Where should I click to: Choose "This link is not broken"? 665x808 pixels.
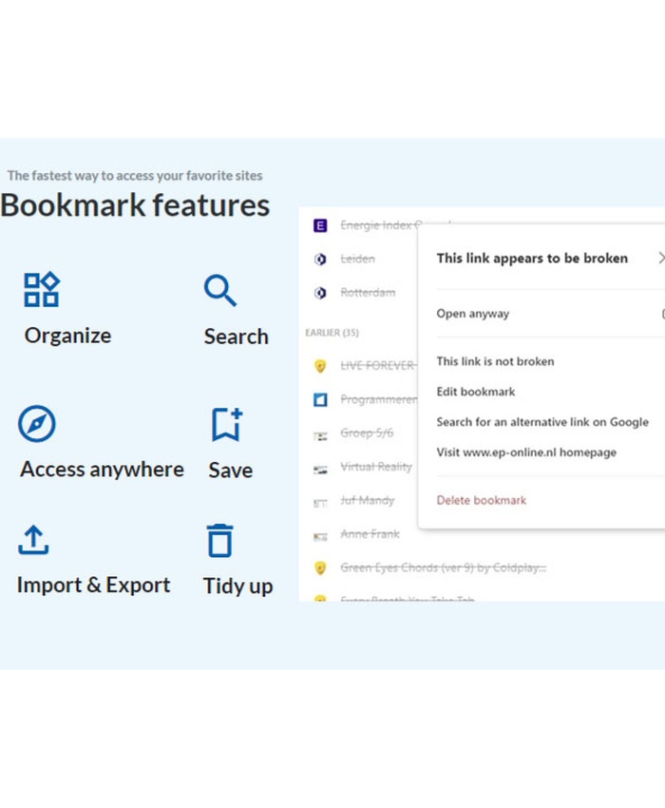(x=495, y=361)
